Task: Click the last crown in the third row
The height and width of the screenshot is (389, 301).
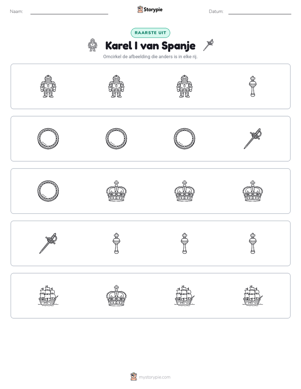Action: 253,191
